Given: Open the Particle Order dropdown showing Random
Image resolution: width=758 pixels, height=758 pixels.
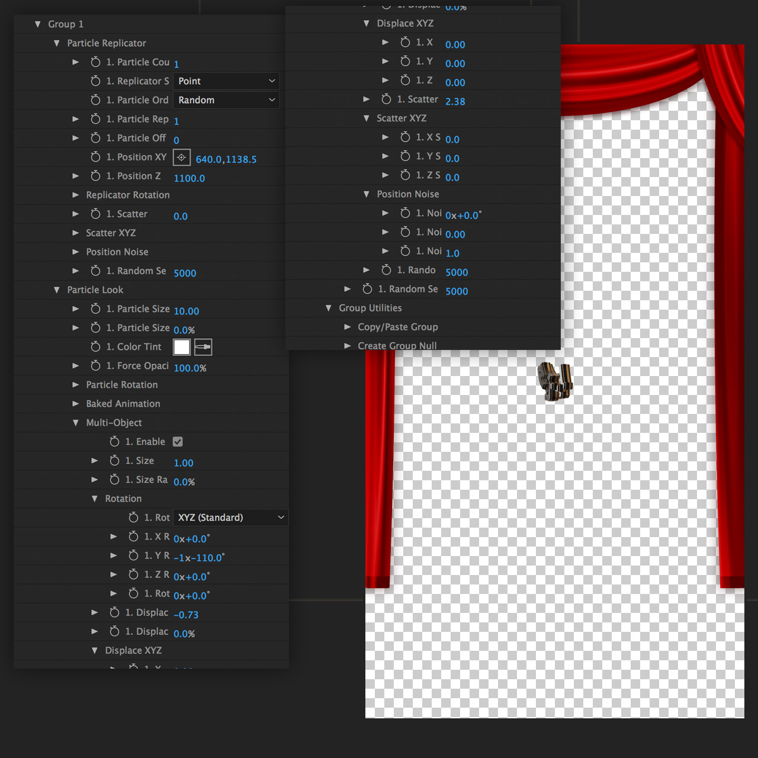Looking at the screenshot, I should (x=226, y=100).
